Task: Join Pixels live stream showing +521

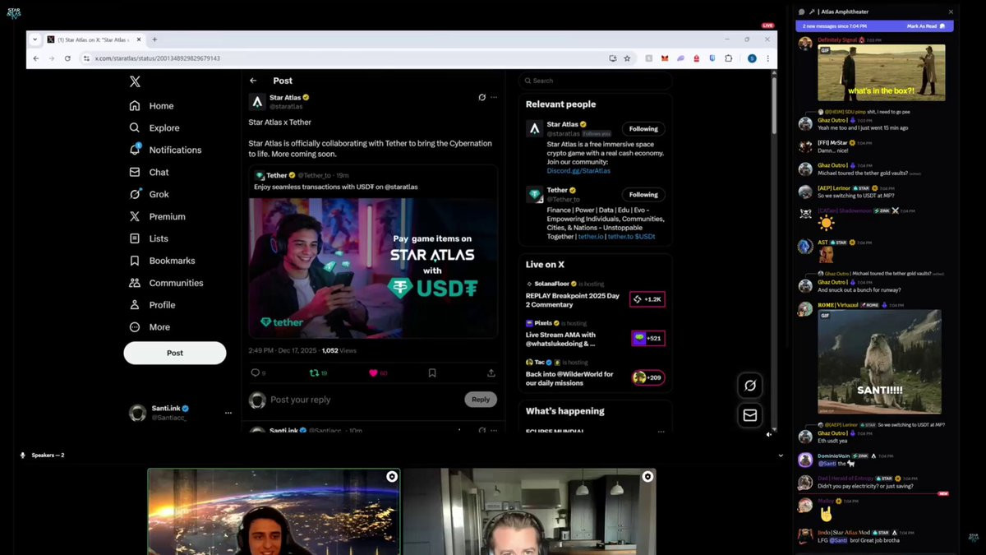Action: pyautogui.click(x=647, y=338)
